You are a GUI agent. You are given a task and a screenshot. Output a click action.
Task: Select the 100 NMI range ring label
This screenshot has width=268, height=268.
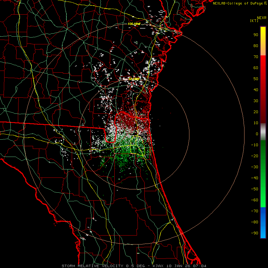point(134,24)
